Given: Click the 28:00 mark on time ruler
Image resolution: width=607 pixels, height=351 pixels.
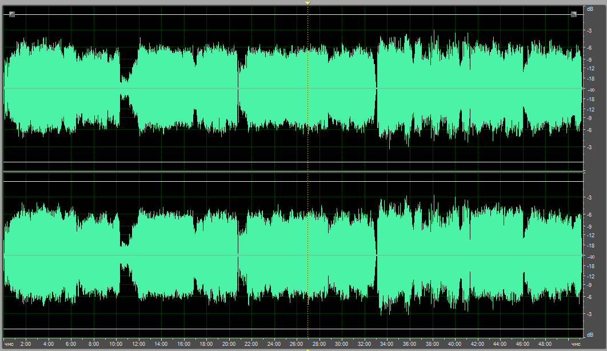Looking at the screenshot, I should (x=319, y=344).
